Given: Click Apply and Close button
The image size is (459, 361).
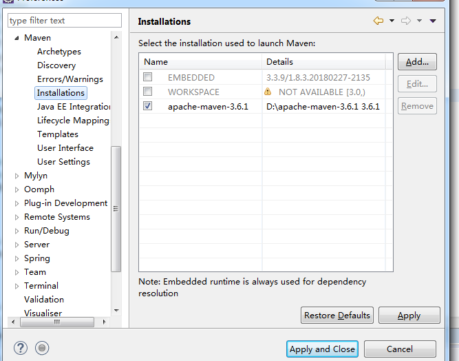Looking at the screenshot, I should click(322, 349).
